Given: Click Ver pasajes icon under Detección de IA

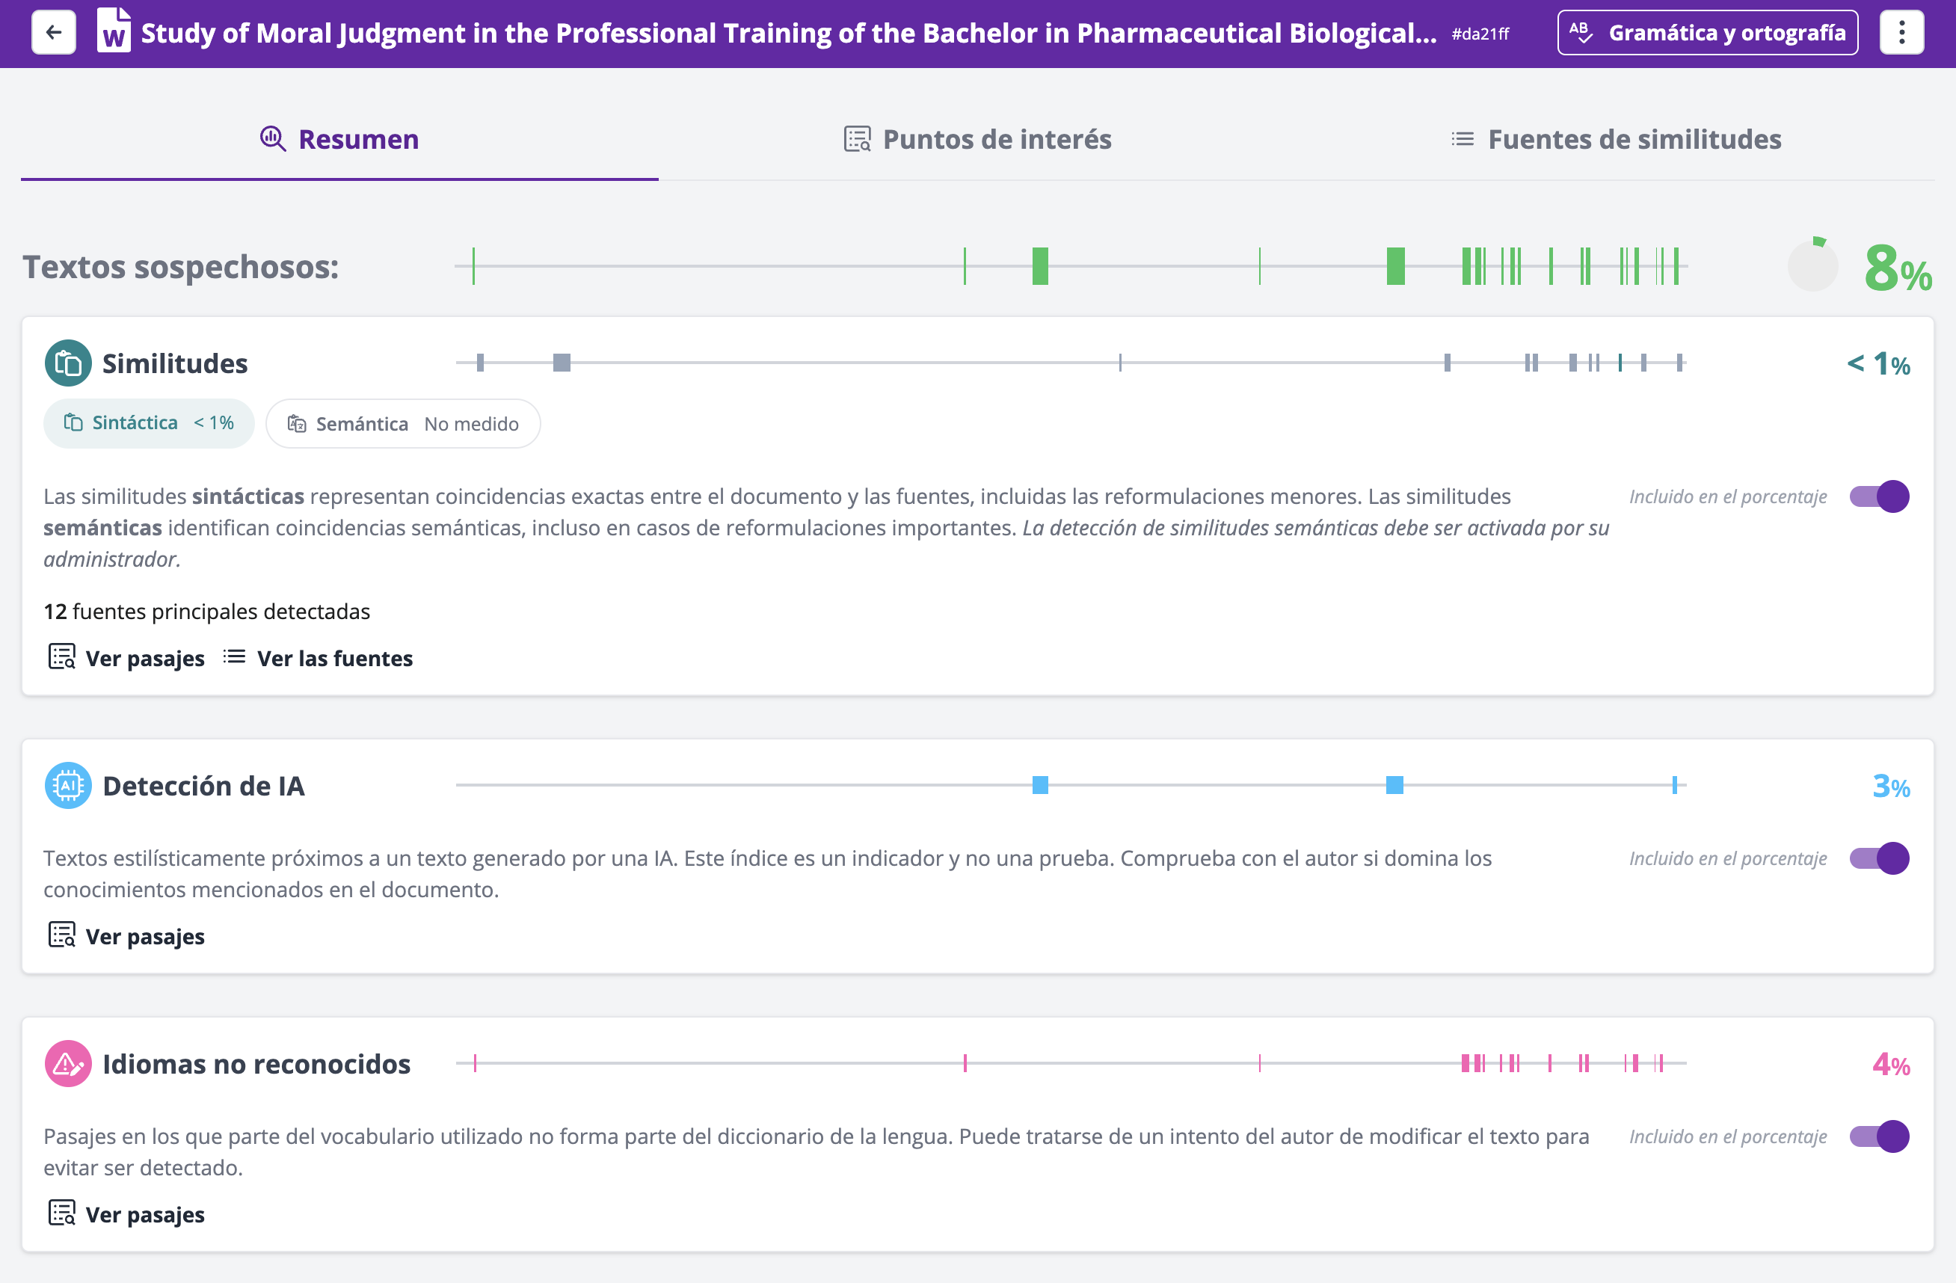Looking at the screenshot, I should (61, 935).
